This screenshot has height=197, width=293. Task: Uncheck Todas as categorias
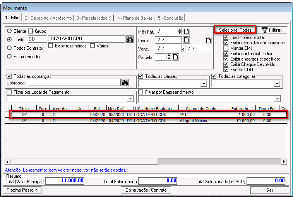[214, 76]
